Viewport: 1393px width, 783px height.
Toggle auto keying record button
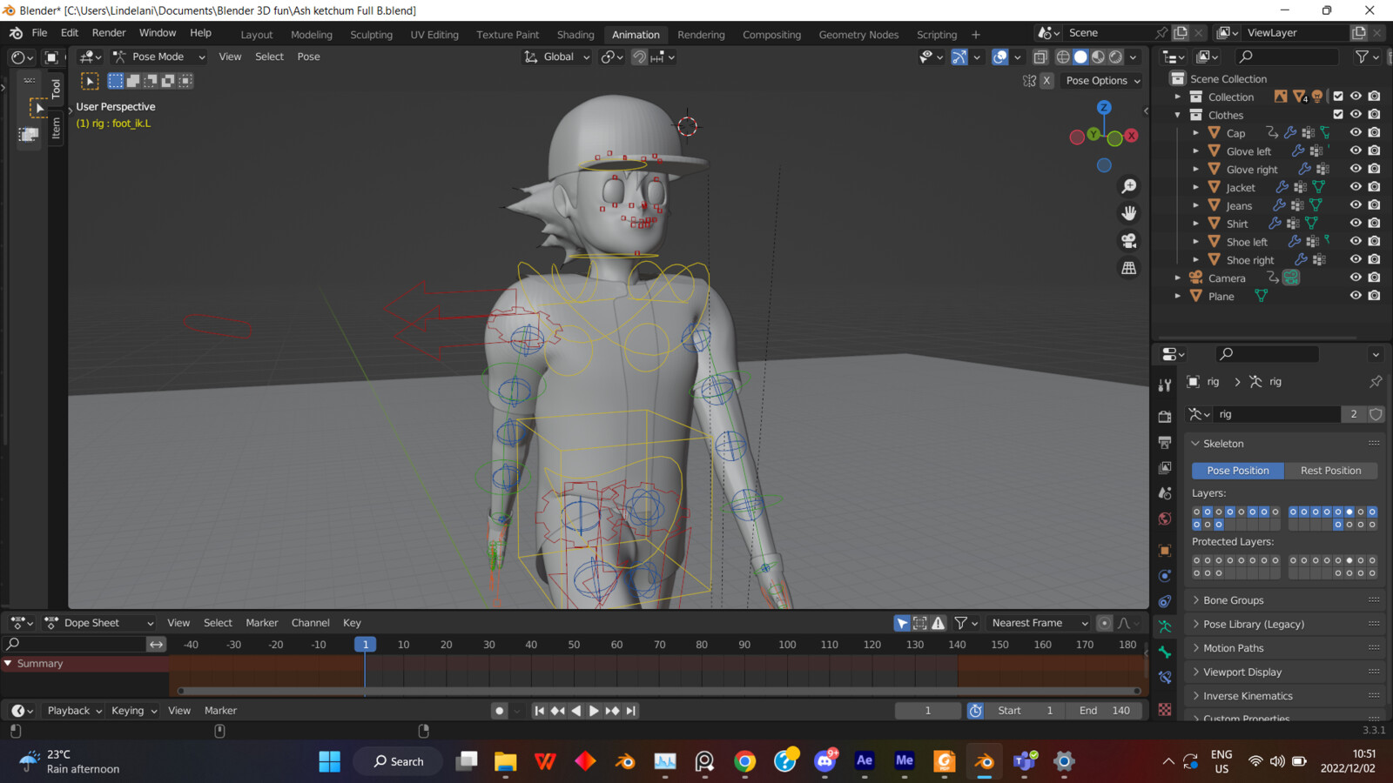pyautogui.click(x=499, y=711)
